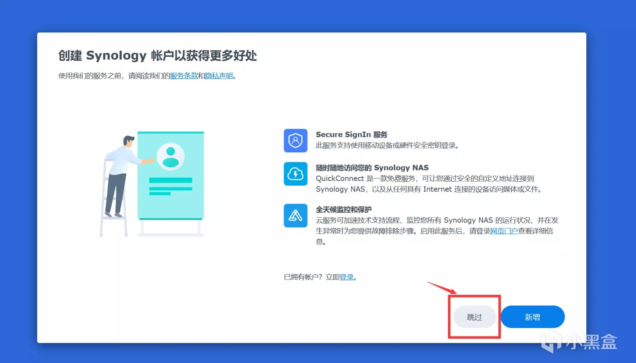This screenshot has height=363, width=636.
Task: Click the 新增 (Add) button
Action: click(532, 317)
